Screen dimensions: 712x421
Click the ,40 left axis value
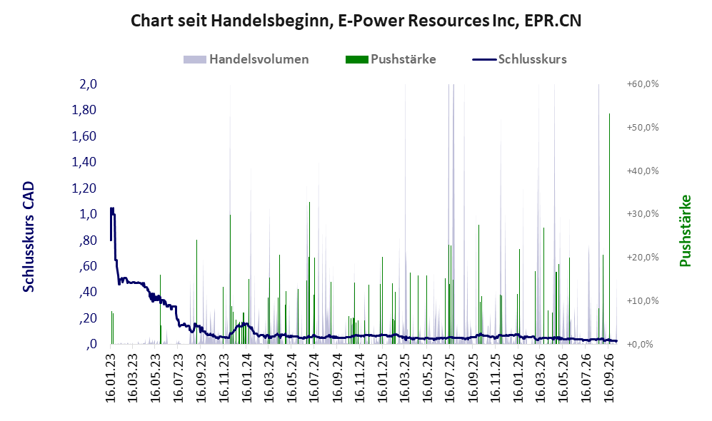click(88, 292)
